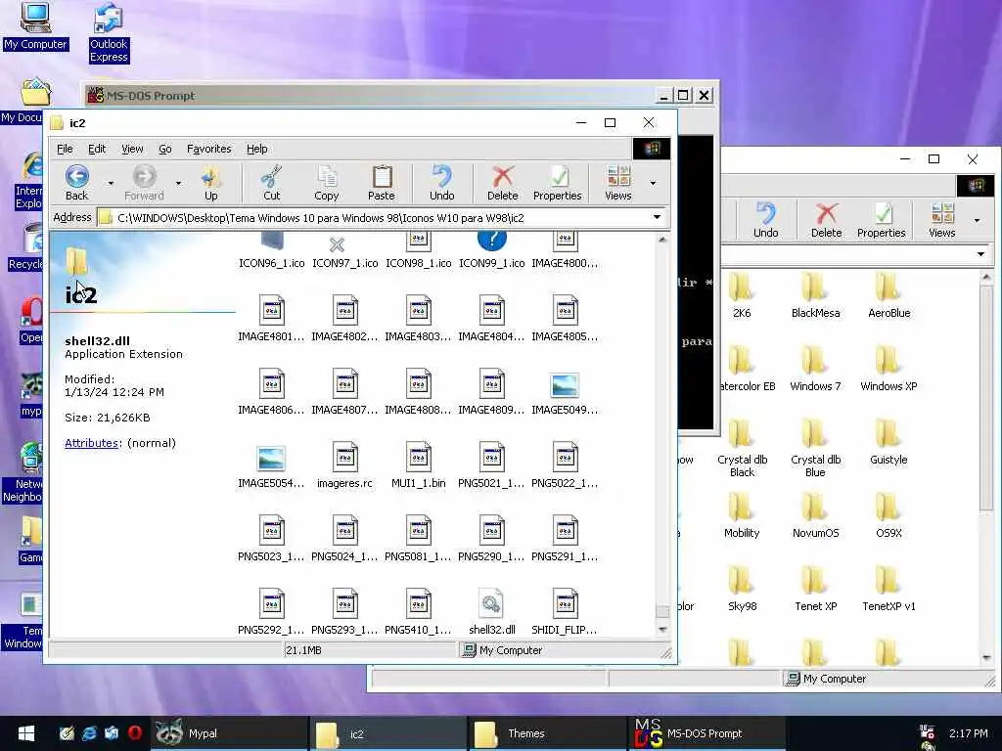Select the ICON97_1.ico file
This screenshot has height=751, width=1002.
pyautogui.click(x=337, y=244)
